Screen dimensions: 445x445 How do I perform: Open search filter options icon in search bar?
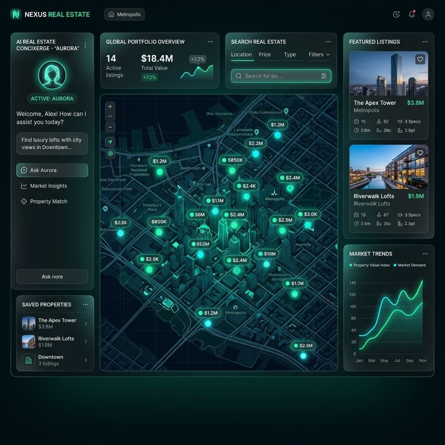323,76
